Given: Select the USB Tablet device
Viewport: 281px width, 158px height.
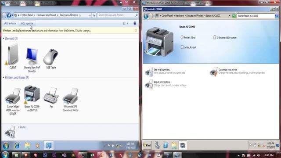Looking at the screenshot, I should pos(51,58).
